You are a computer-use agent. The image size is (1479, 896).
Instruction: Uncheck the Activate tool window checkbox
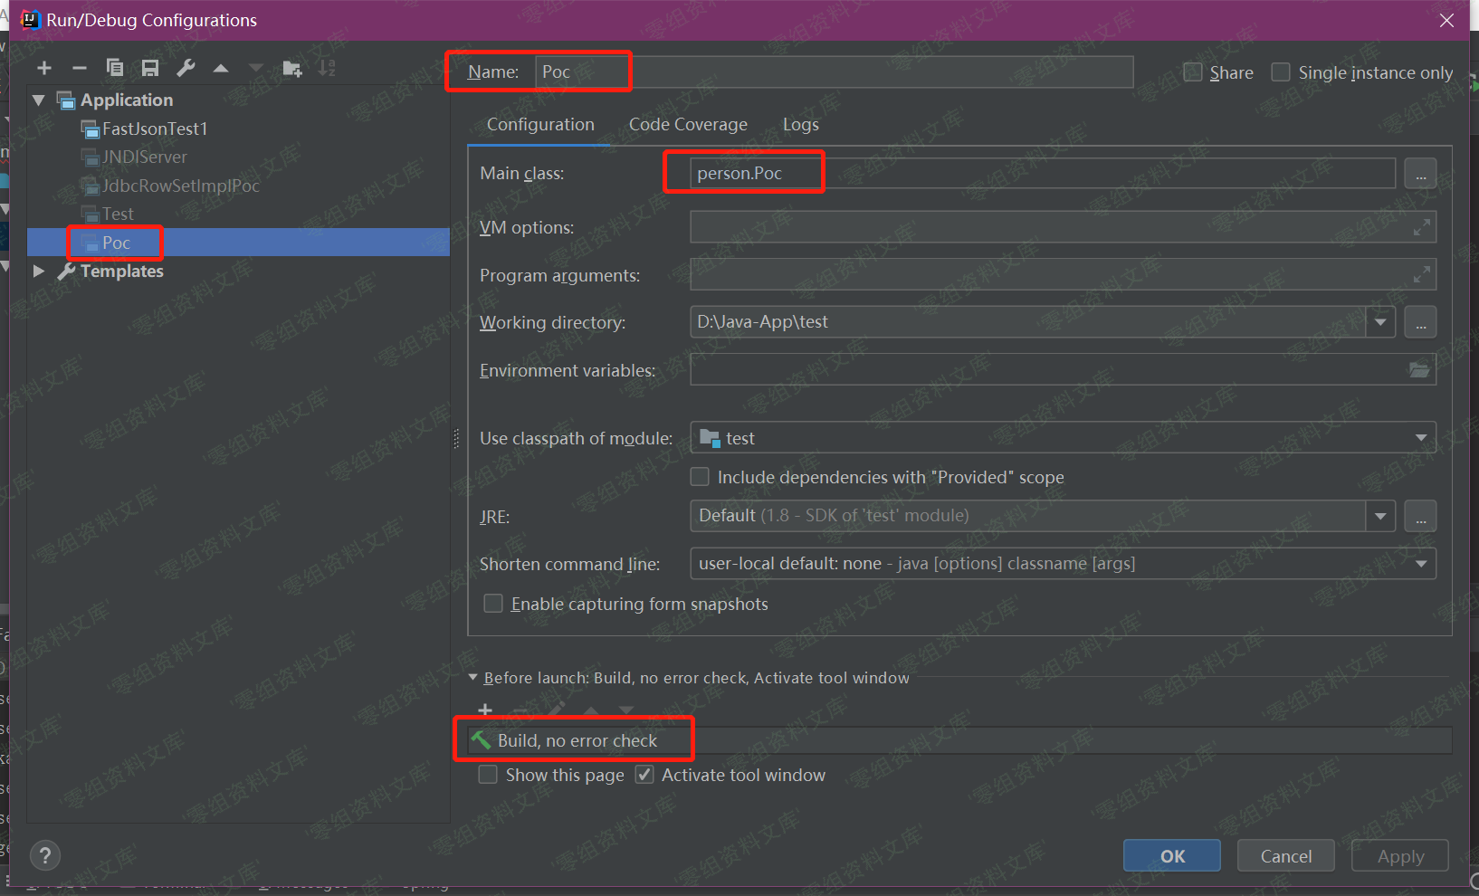(x=644, y=775)
